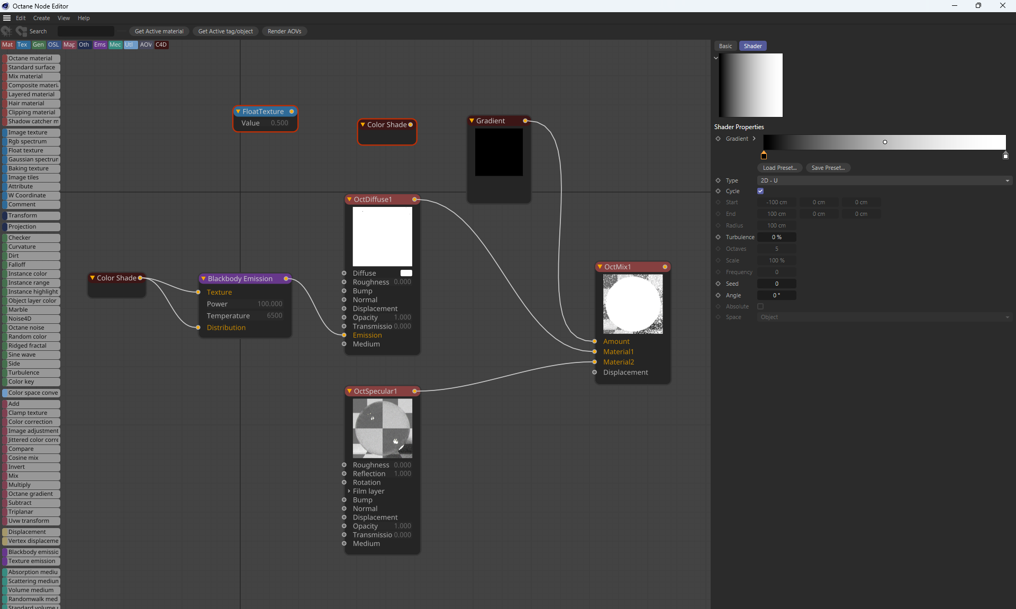Expand Film layer in OctSpecular1
Screen dimensions: 1016x609
pyautogui.click(x=349, y=491)
